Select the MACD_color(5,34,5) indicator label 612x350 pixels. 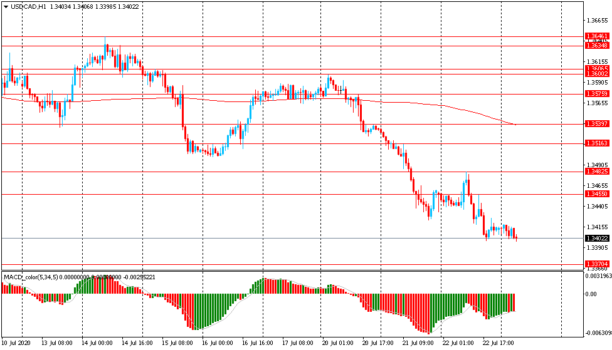click(x=31, y=277)
